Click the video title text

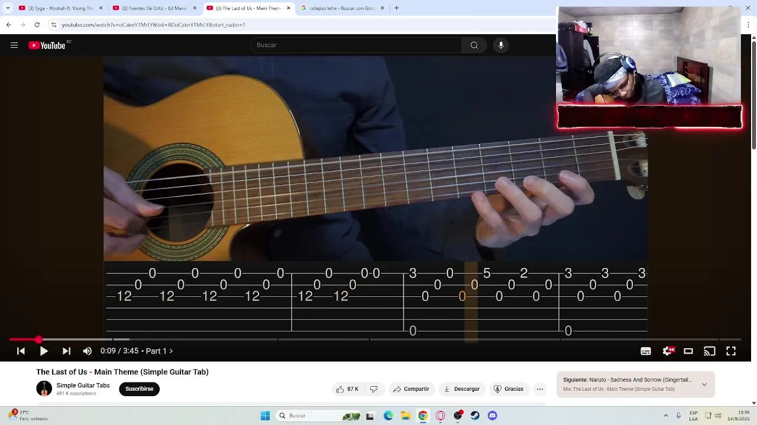(122, 372)
